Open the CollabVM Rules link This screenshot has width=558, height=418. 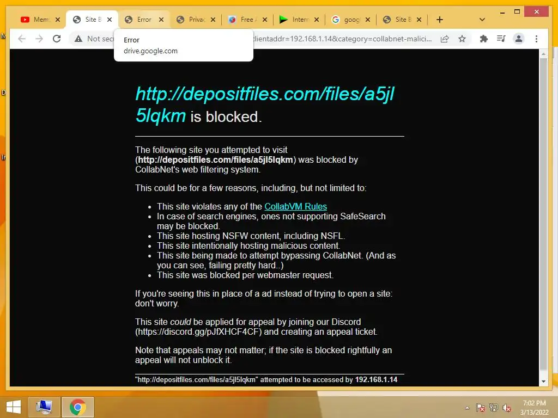click(295, 206)
